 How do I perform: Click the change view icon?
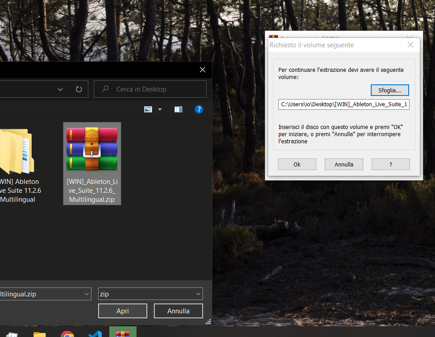point(148,109)
